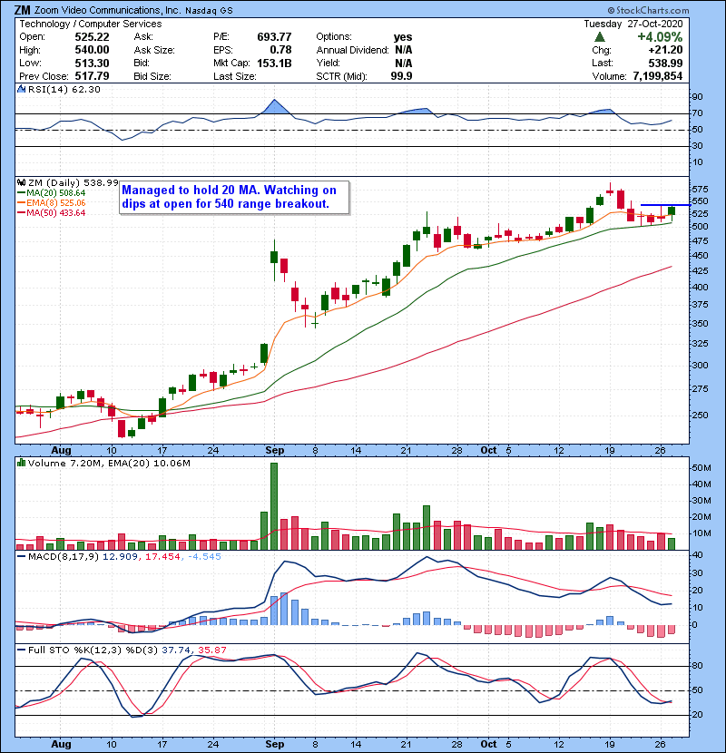Click the date 'Tuesday 27-Oct-2020'
Screen dimensions: 726x753
click(x=633, y=24)
